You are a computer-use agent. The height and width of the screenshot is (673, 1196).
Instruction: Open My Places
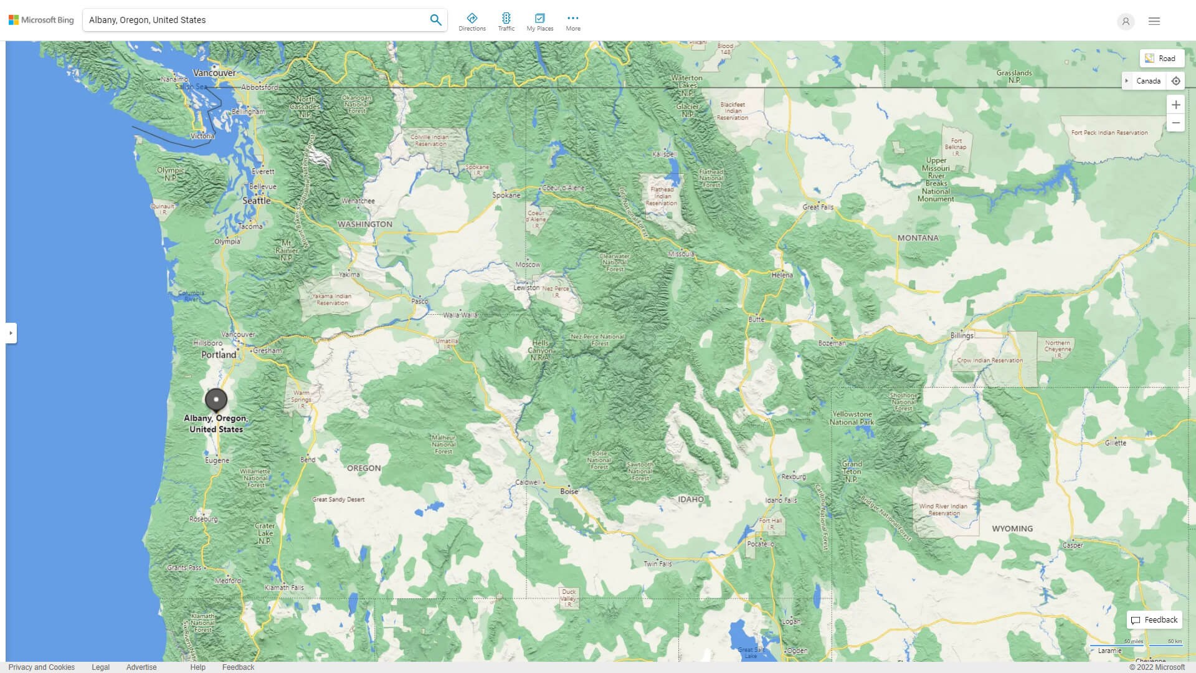(539, 20)
